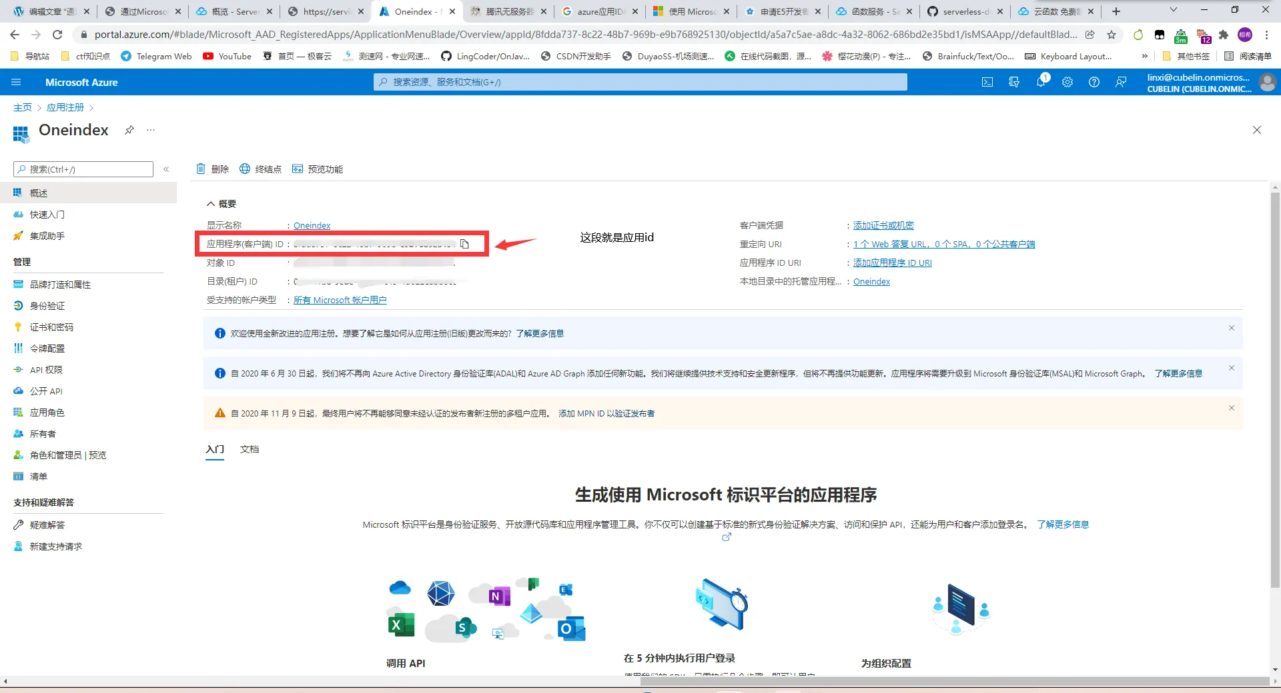Click the 所有 Microsoft 帐户用户 link
The image size is (1281, 693).
340,300
